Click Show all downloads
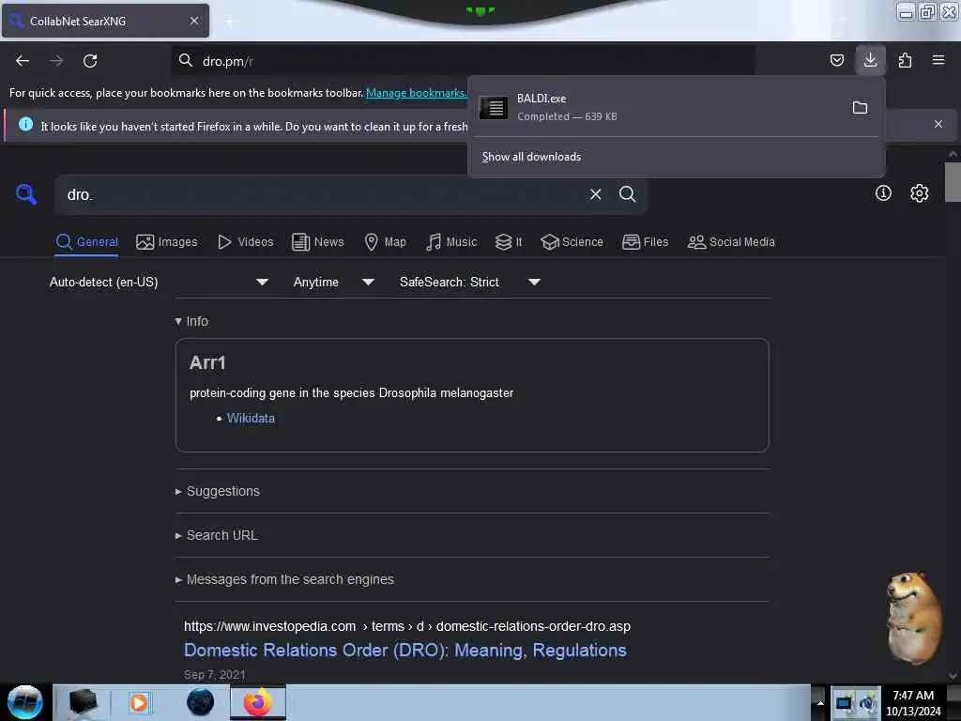 (531, 157)
